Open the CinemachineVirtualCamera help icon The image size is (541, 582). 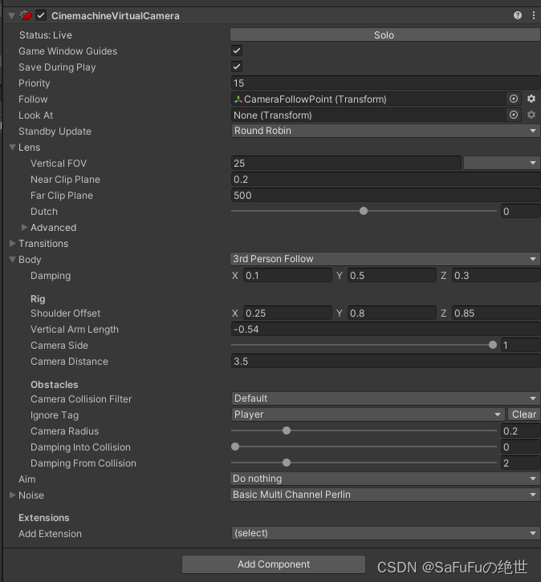click(517, 15)
